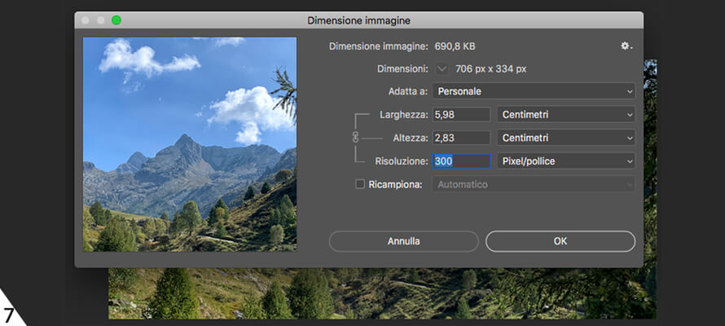Close the dialog with the red button
The image size is (725, 326).
pyautogui.click(x=86, y=20)
